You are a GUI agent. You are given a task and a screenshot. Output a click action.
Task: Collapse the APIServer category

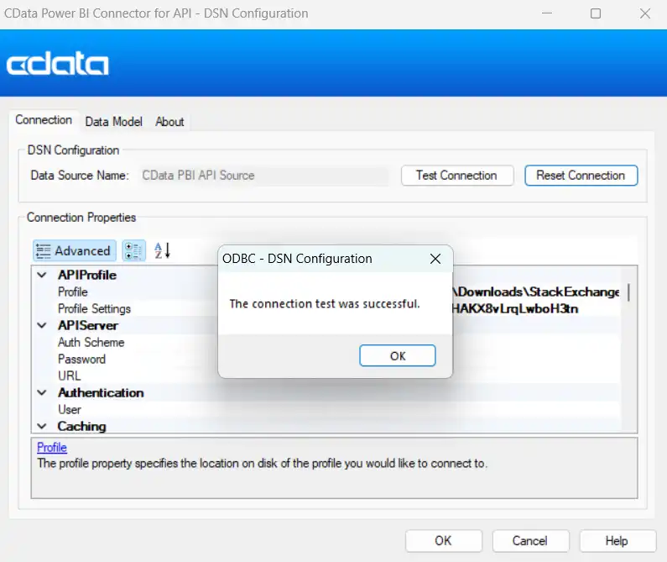pyautogui.click(x=42, y=326)
